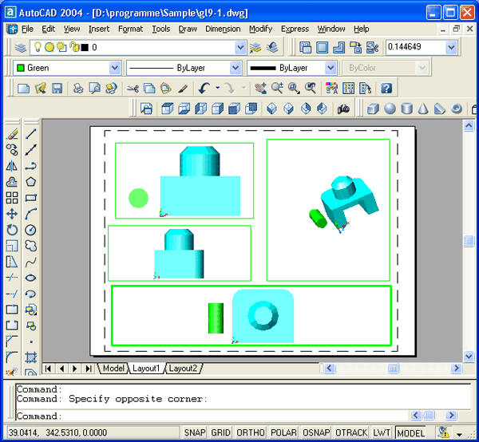The width and height of the screenshot is (479, 442).
Task: Toggle OSNAP in status bar
Action: coord(316,432)
